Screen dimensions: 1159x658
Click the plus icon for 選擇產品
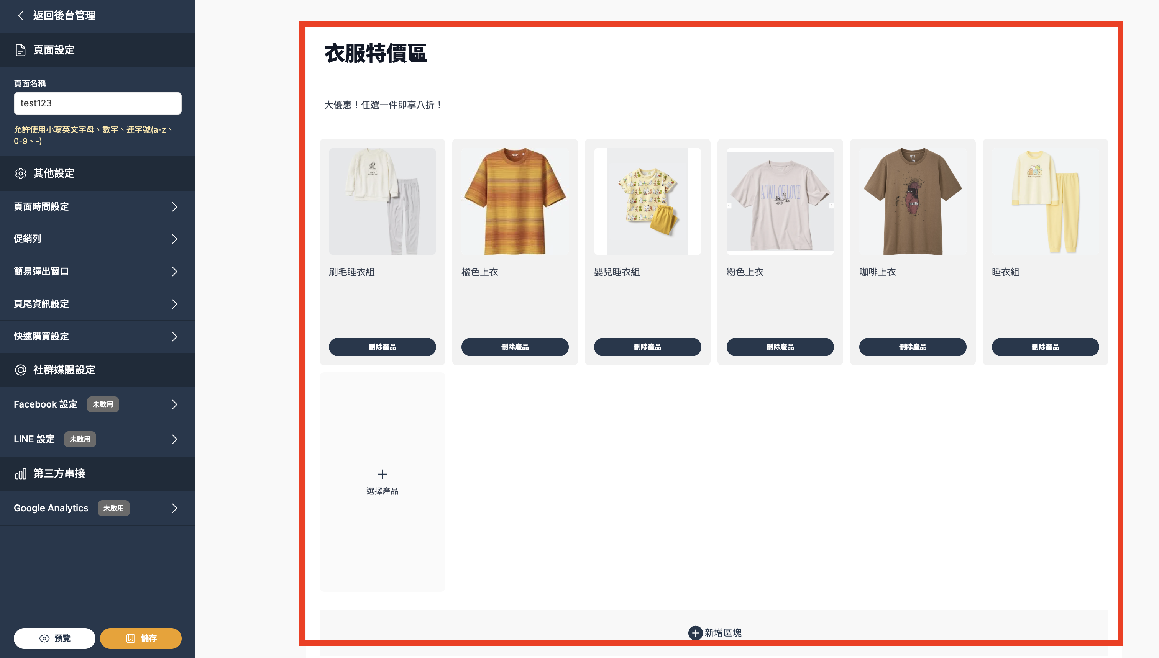382,474
